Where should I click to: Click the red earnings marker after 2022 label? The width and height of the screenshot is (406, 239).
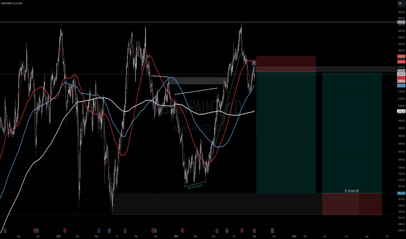[x=65, y=230]
